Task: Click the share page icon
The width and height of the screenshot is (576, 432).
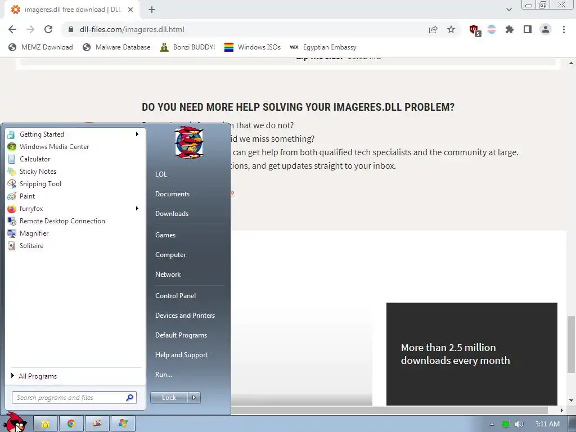Action: 433,29
